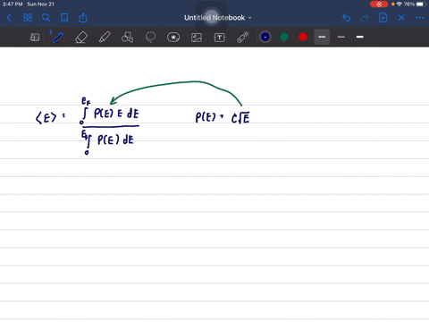Open the search magnifier
The height and width of the screenshot is (322, 429).
pos(46,18)
